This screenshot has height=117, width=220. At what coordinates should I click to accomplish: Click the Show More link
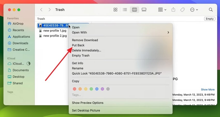click(x=208, y=90)
